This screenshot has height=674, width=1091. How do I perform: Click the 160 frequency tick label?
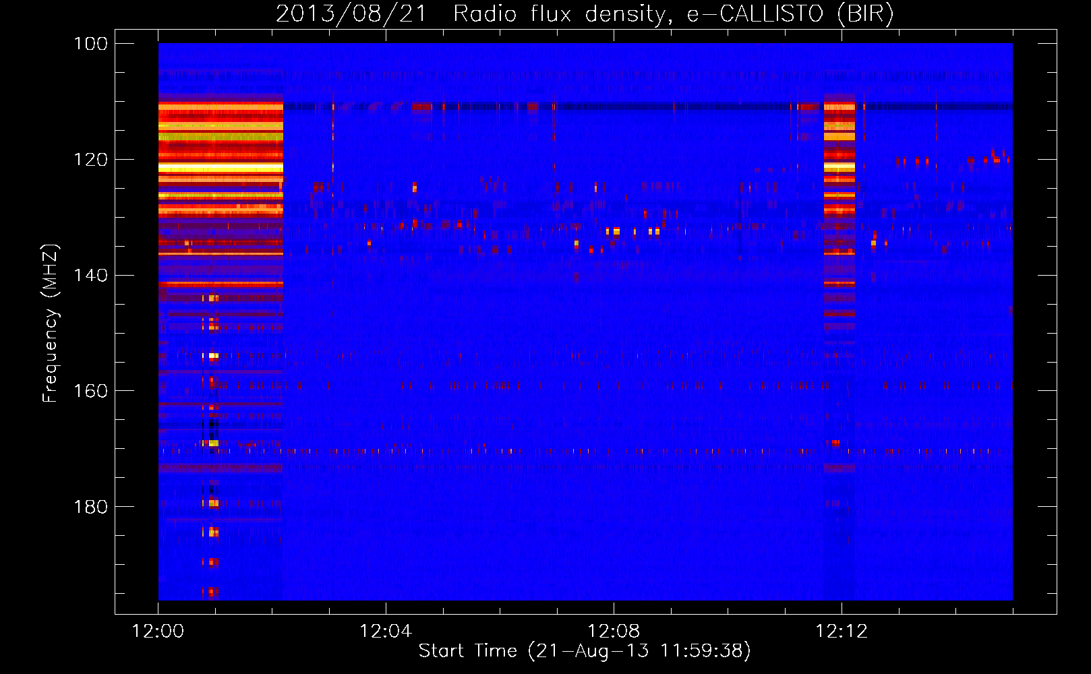pyautogui.click(x=90, y=391)
